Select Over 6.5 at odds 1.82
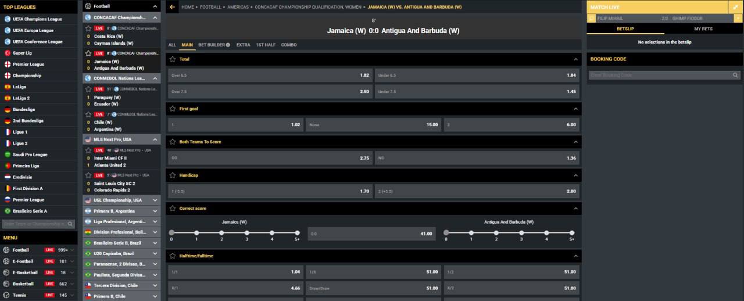 pyautogui.click(x=270, y=75)
